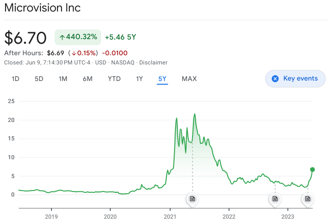The image size is (328, 220).
Task: Click the chart's peak near 2021
Action: point(195,114)
